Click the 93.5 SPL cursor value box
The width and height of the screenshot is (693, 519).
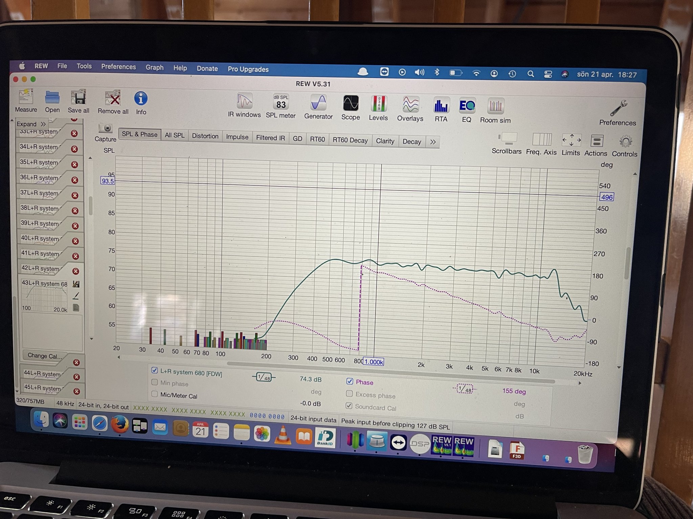(108, 181)
